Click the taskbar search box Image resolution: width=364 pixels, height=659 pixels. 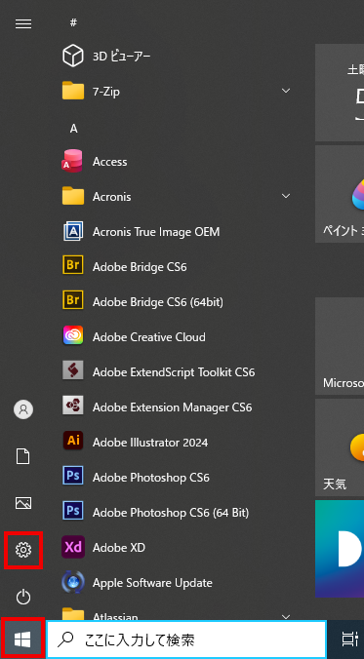[x=186, y=640]
